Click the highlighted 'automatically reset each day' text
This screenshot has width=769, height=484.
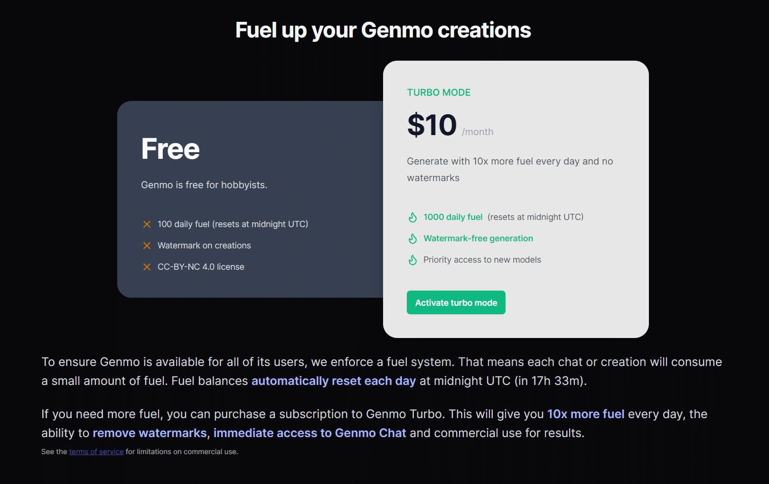333,381
